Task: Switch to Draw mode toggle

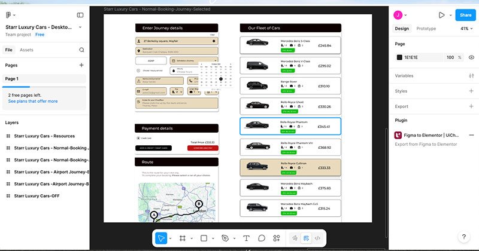Action: tap(295, 238)
